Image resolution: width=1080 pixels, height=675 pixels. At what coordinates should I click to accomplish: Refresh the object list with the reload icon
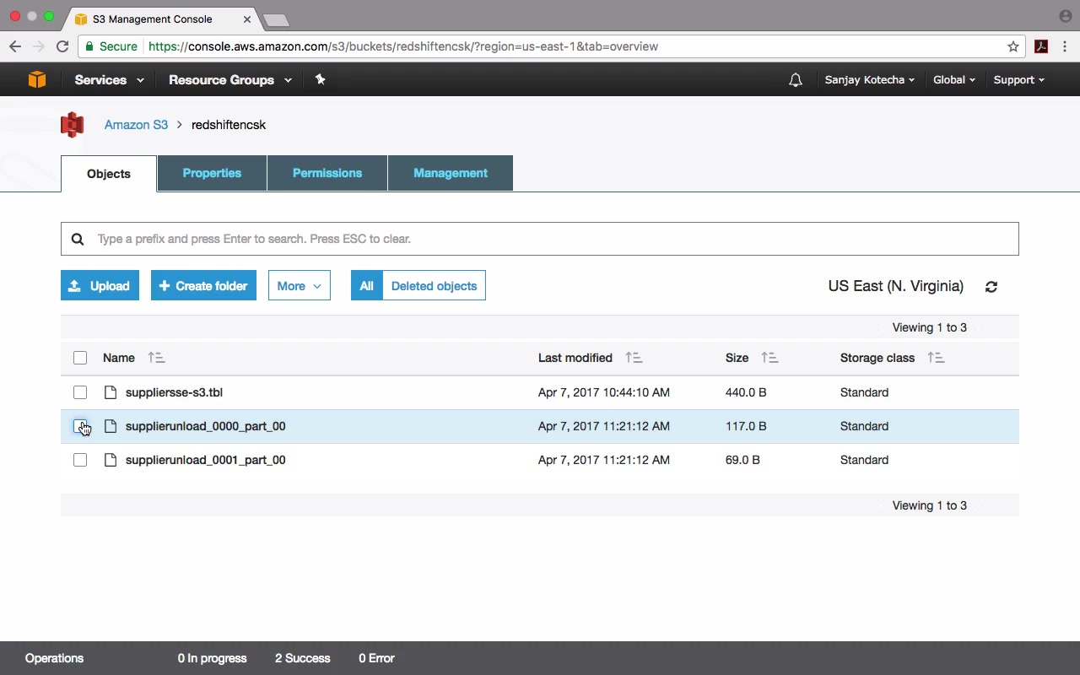pyautogui.click(x=991, y=287)
